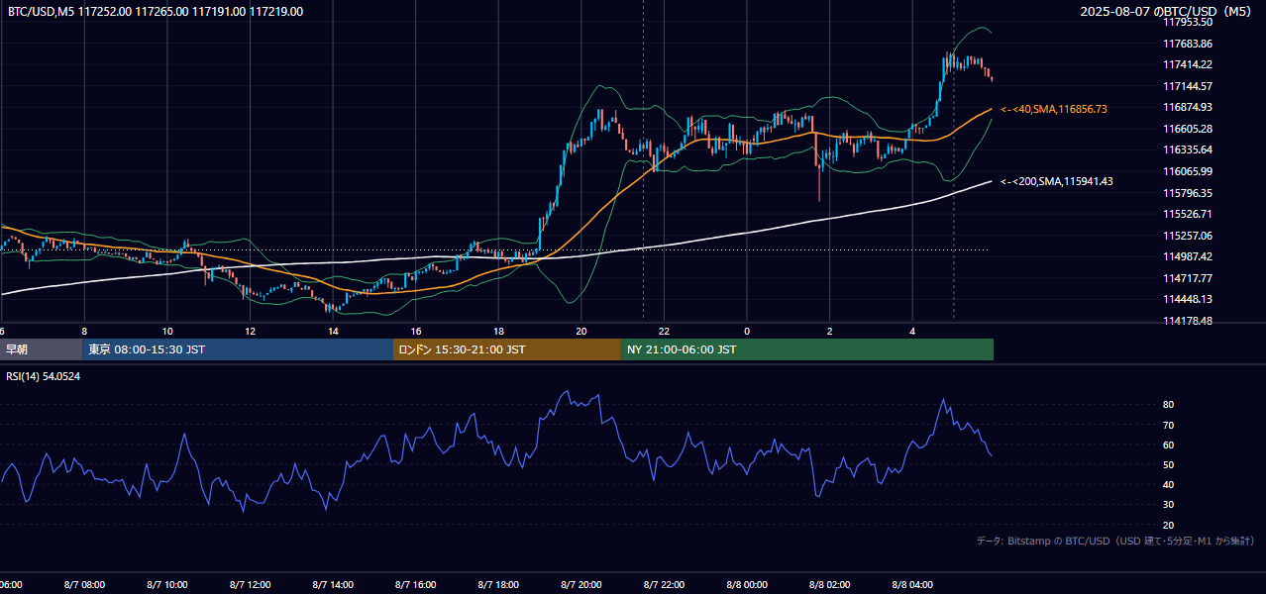Click the 東京 08:00-15:30 JST session bar
Screen dimensions: 1266x594
click(238, 349)
